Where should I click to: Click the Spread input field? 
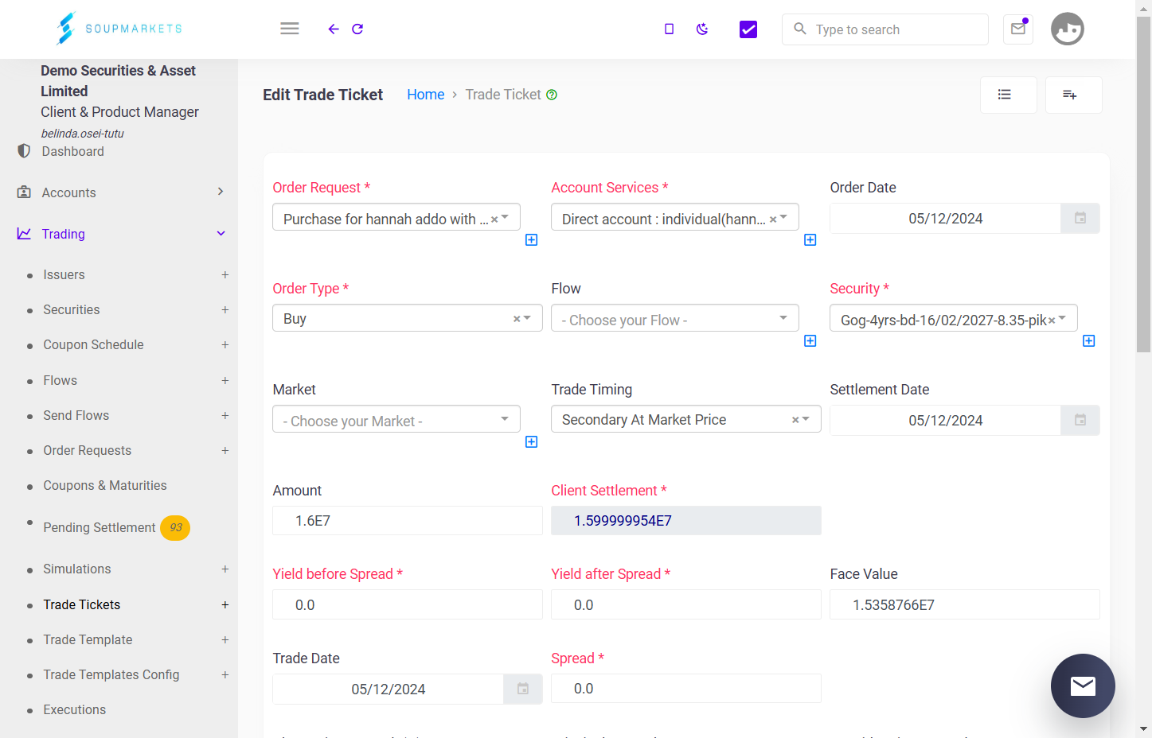[686, 689]
